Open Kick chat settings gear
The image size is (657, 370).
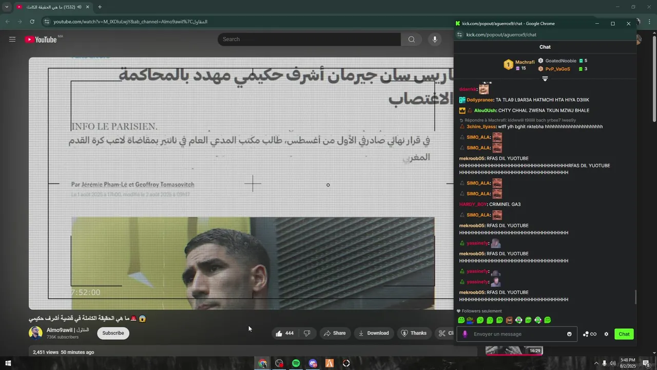pos(606,334)
